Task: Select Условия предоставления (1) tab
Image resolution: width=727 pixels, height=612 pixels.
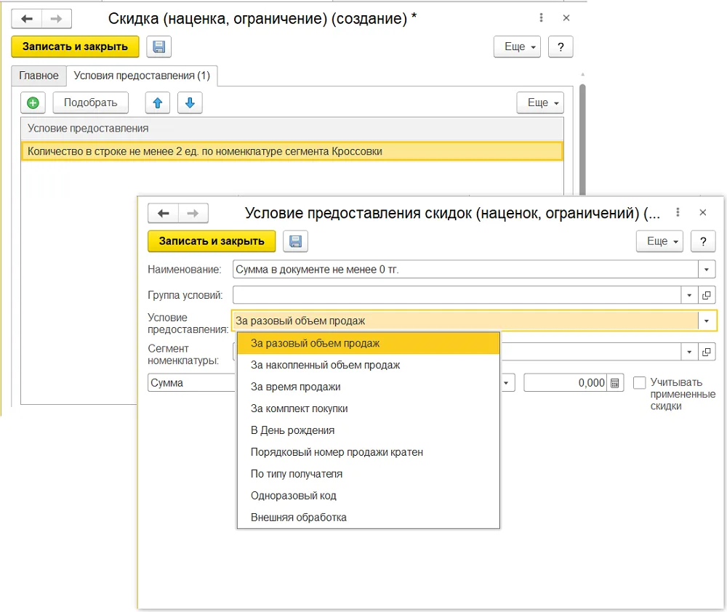Action: pos(142,76)
